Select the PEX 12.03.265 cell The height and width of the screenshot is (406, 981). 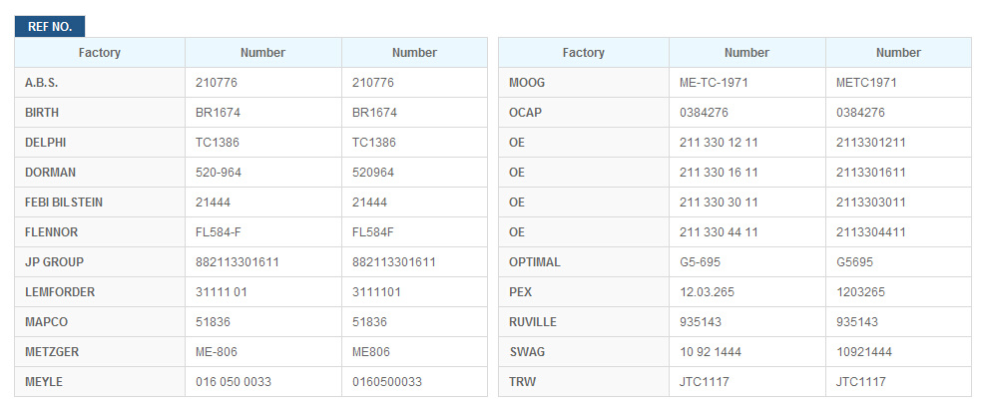[747, 292]
